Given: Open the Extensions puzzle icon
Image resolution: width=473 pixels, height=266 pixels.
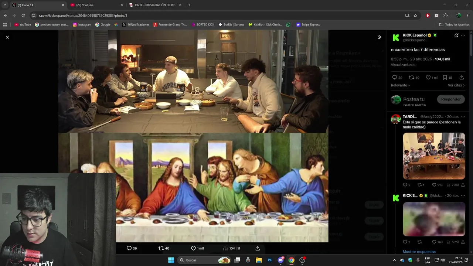Looking at the screenshot, I should pyautogui.click(x=445, y=16).
